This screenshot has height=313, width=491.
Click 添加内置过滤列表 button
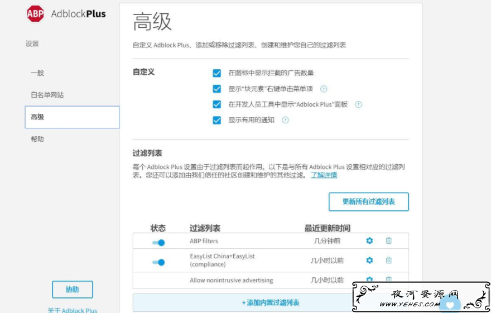(271, 302)
